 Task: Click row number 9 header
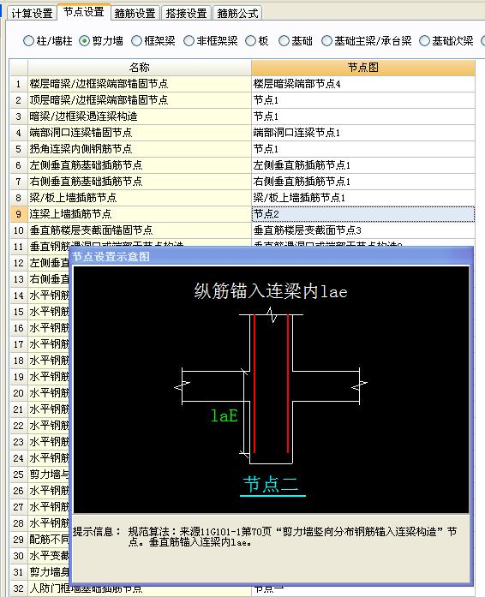[x=18, y=214]
